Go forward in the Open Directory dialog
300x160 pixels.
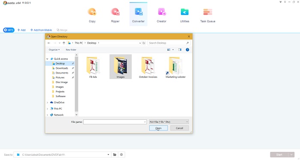tap(55, 43)
